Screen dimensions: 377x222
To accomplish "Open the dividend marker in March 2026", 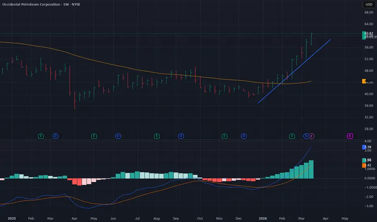I will click(x=306, y=136).
